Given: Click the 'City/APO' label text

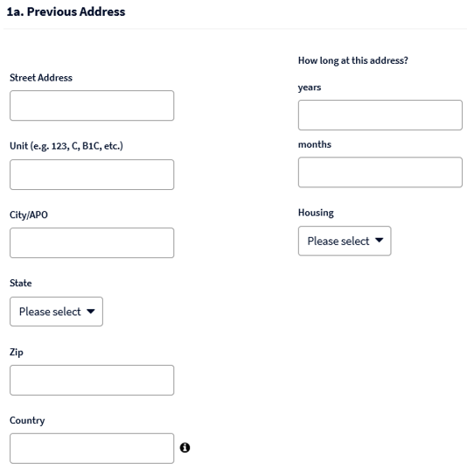Looking at the screenshot, I should tap(29, 215).
